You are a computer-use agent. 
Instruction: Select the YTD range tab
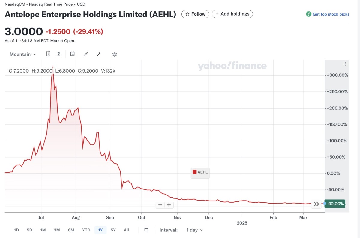point(86,230)
